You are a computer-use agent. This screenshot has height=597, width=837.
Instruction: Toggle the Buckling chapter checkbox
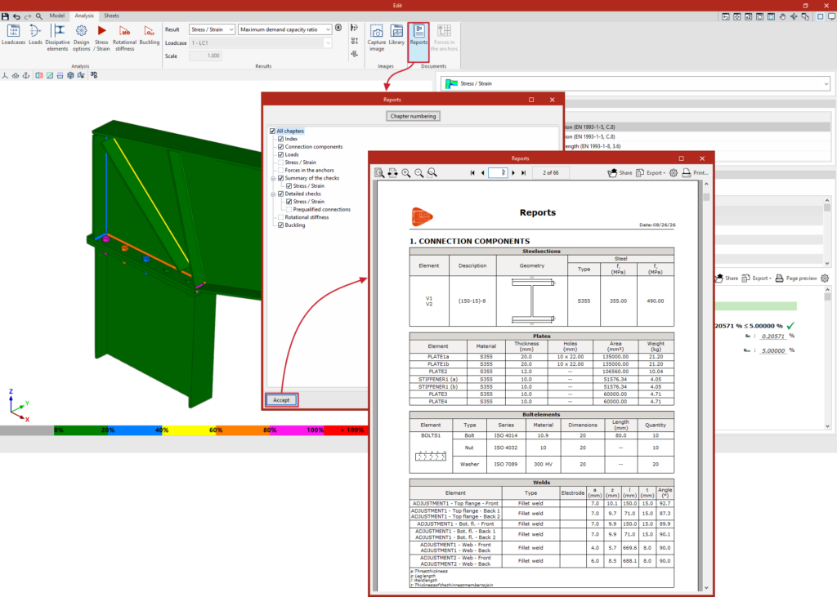(281, 225)
